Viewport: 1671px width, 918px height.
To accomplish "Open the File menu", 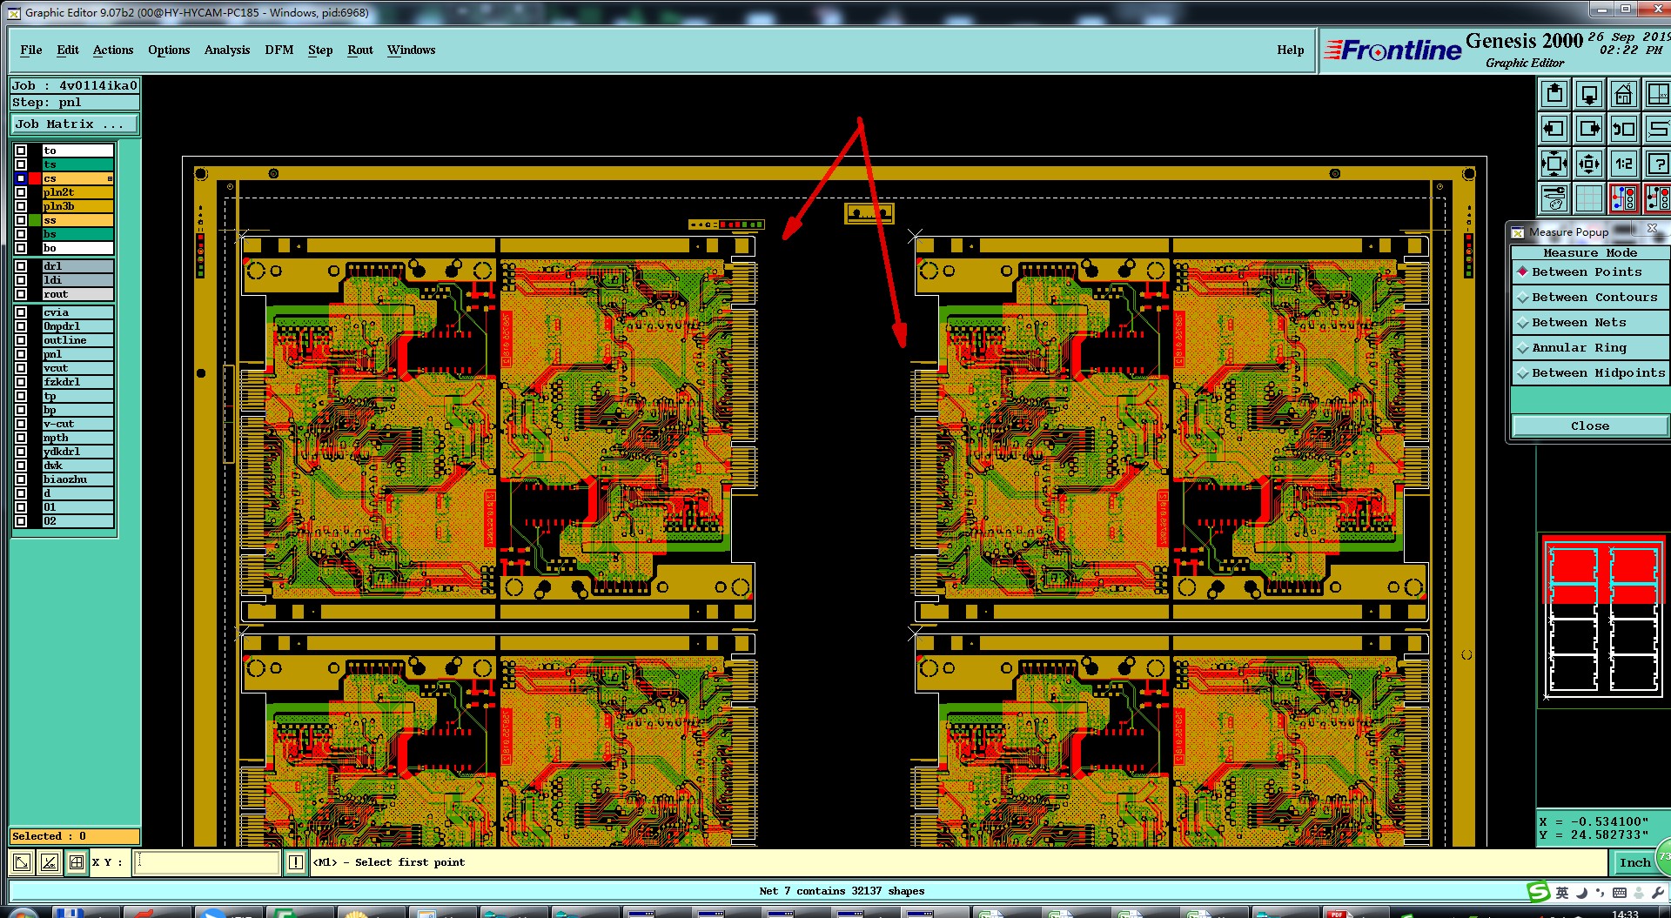I will [31, 50].
